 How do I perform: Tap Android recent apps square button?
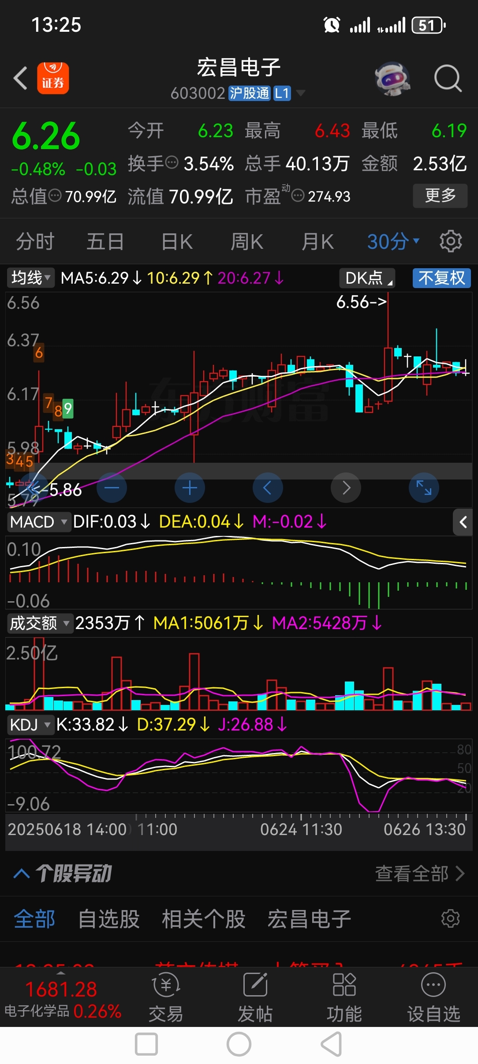(x=146, y=1045)
